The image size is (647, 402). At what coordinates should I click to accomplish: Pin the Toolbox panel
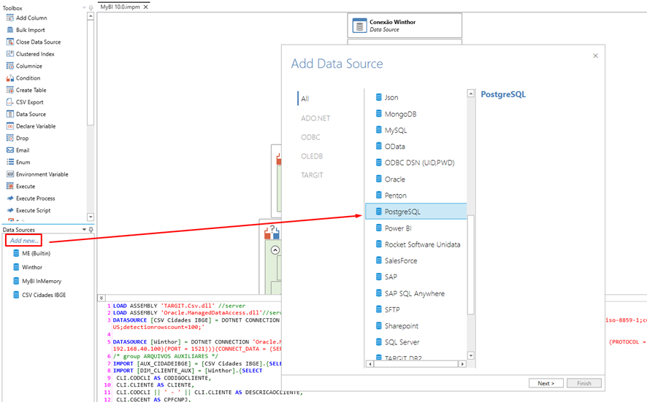[91, 8]
